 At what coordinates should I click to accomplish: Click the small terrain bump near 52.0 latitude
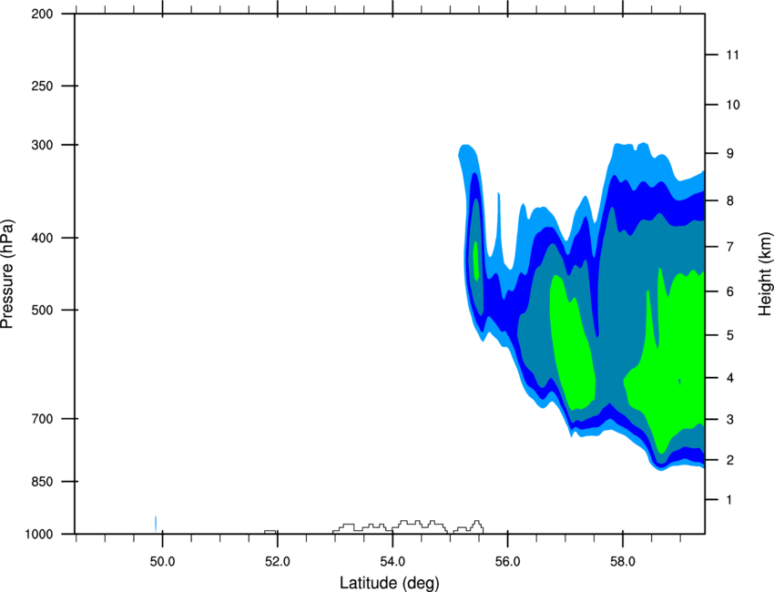(x=270, y=532)
